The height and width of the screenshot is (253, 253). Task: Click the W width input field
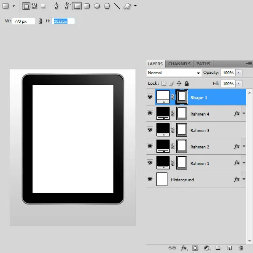pos(24,21)
